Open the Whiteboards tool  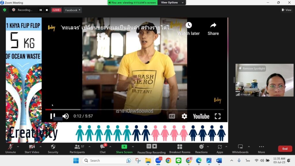pos(240,147)
